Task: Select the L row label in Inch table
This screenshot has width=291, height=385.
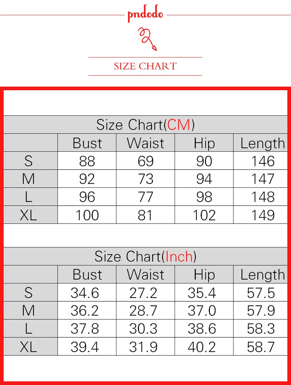Action: click(x=28, y=329)
